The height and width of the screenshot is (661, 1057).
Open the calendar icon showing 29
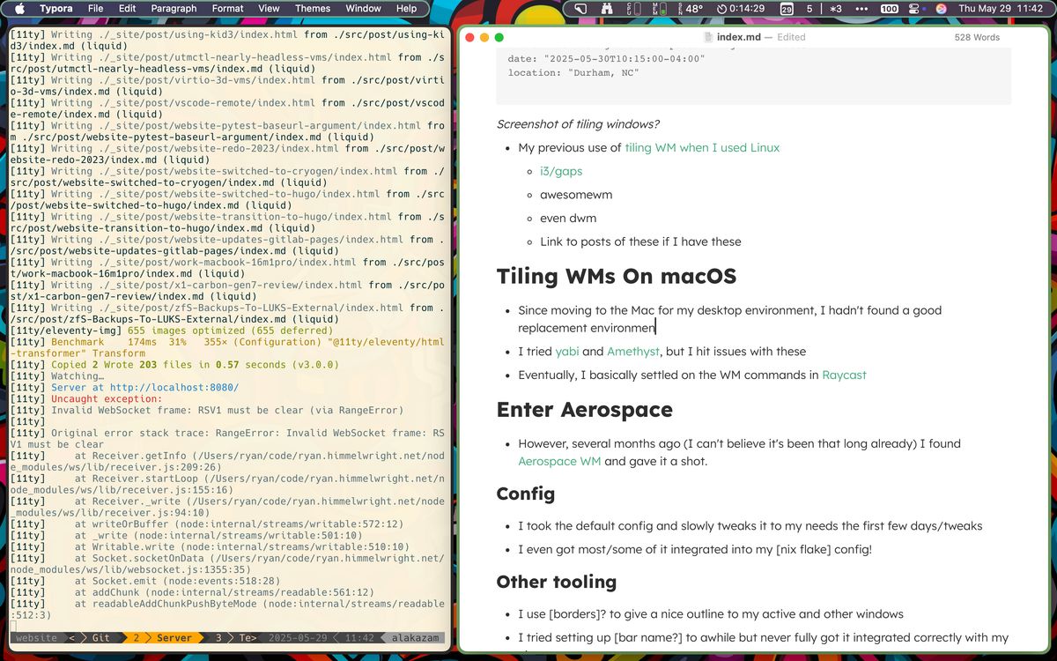(787, 9)
